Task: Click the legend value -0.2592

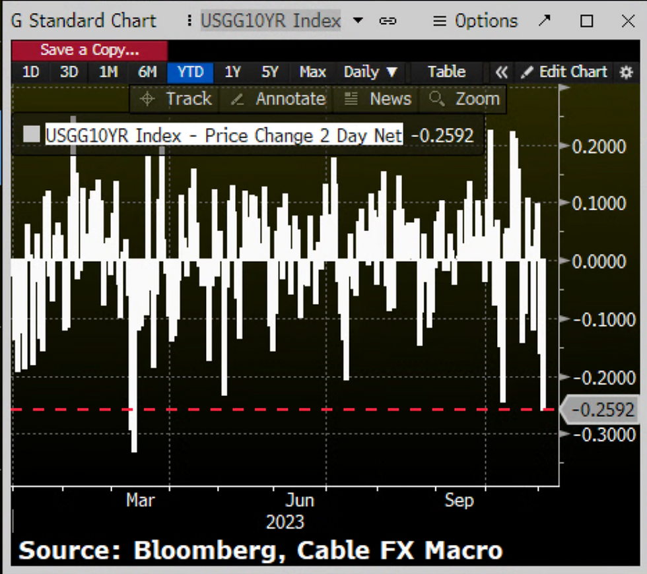Action: pyautogui.click(x=442, y=135)
